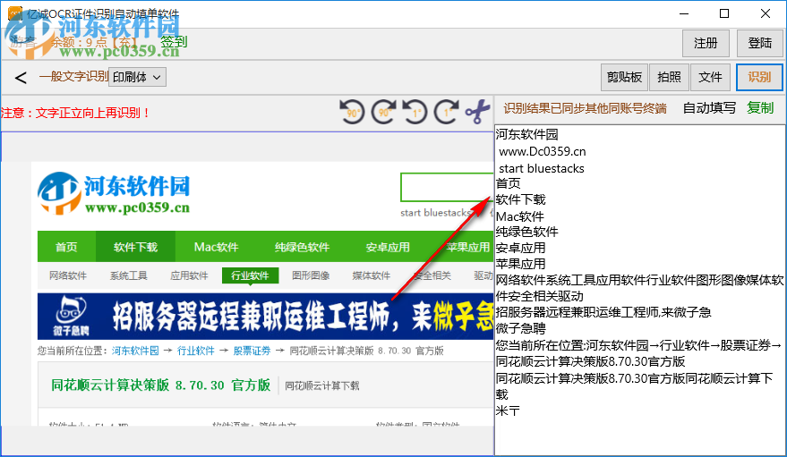The image size is (787, 457).
Task: Maximize the application window
Action: [x=724, y=13]
